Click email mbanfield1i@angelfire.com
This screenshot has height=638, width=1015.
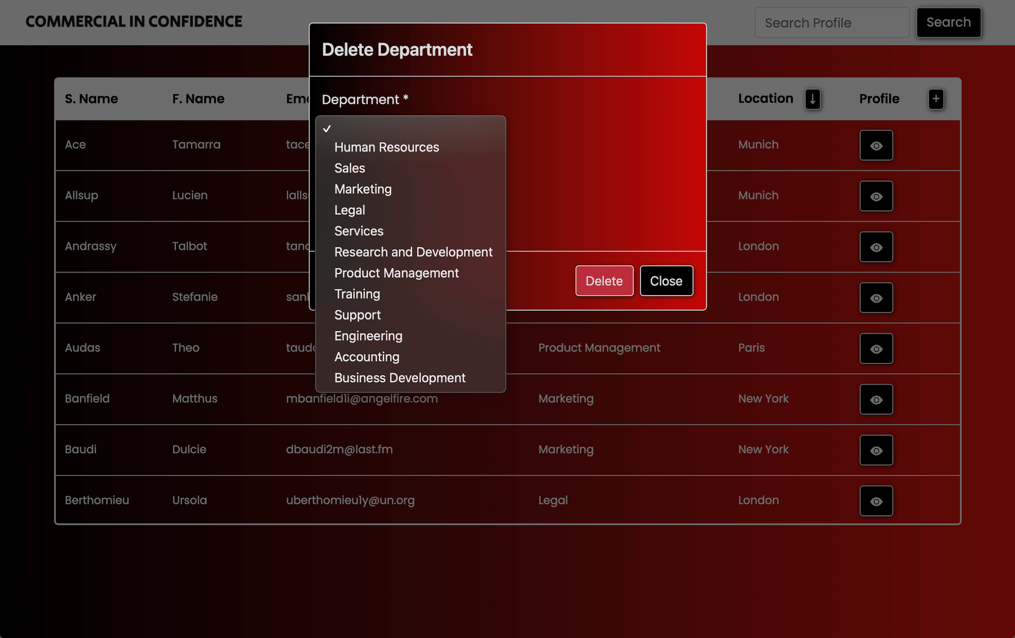361,399
